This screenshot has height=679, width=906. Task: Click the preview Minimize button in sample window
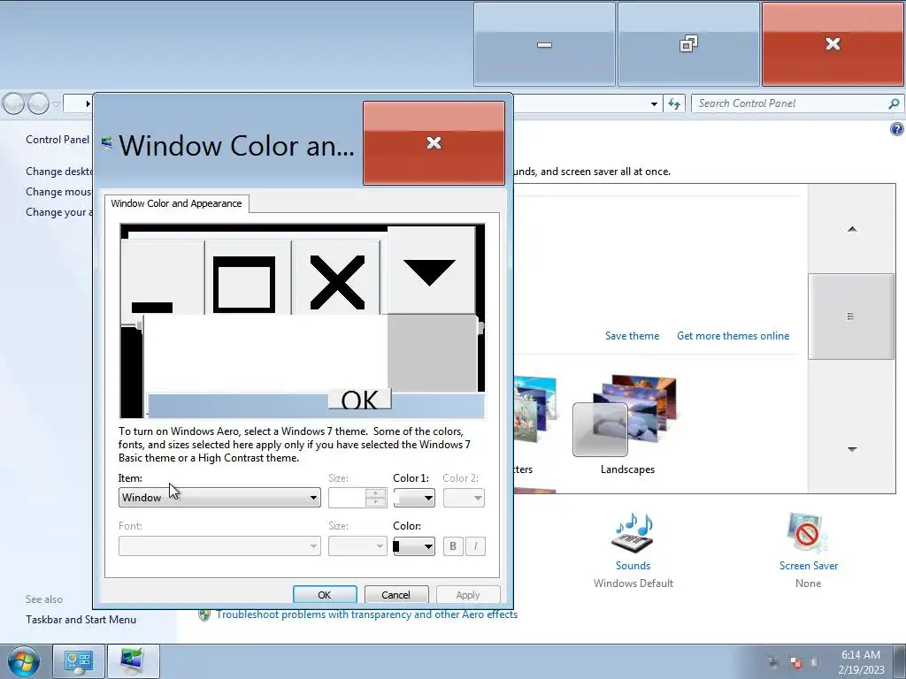(x=163, y=278)
